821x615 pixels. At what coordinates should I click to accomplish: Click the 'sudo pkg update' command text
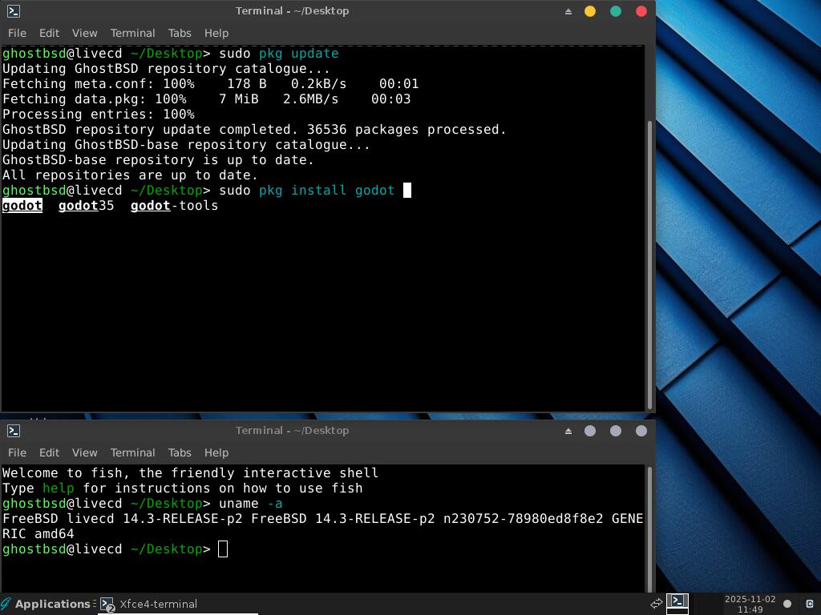(278, 54)
